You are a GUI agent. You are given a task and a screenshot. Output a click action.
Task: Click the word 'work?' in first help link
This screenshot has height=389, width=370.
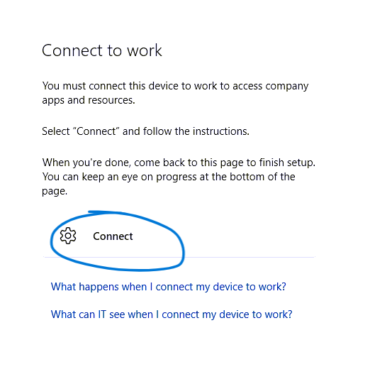(272, 287)
